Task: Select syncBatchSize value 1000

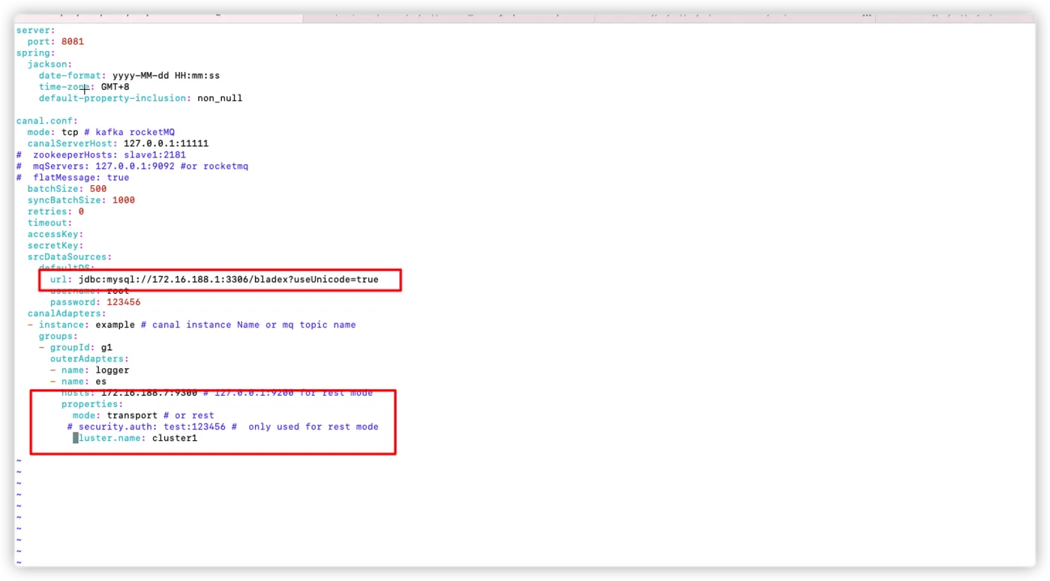Action: [x=124, y=200]
